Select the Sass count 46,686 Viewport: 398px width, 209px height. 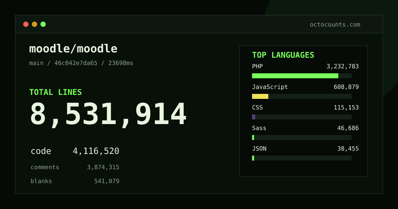point(348,128)
